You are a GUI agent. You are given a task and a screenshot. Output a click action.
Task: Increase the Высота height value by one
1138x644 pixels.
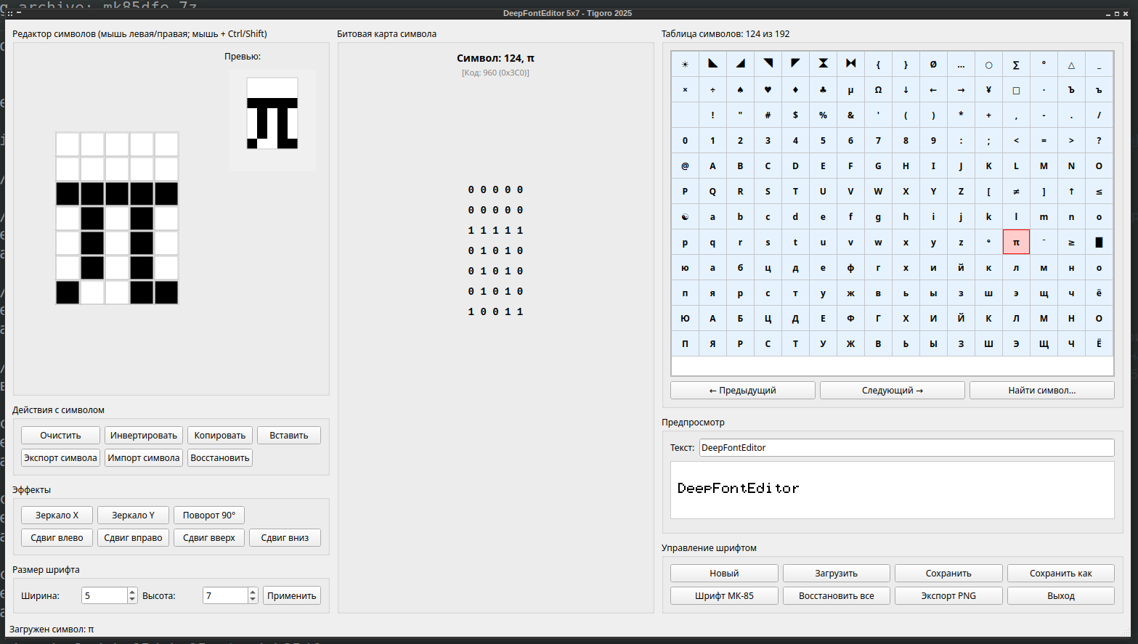(253, 592)
